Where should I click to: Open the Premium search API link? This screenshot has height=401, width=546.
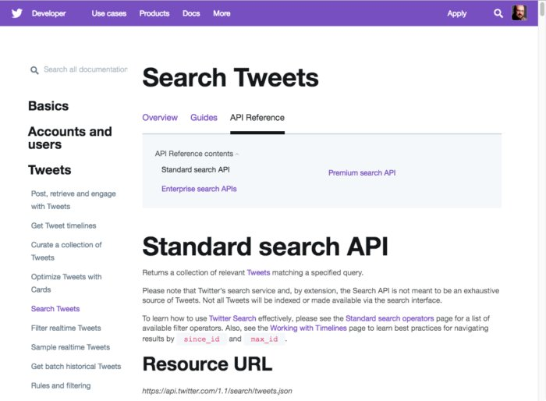click(x=361, y=173)
